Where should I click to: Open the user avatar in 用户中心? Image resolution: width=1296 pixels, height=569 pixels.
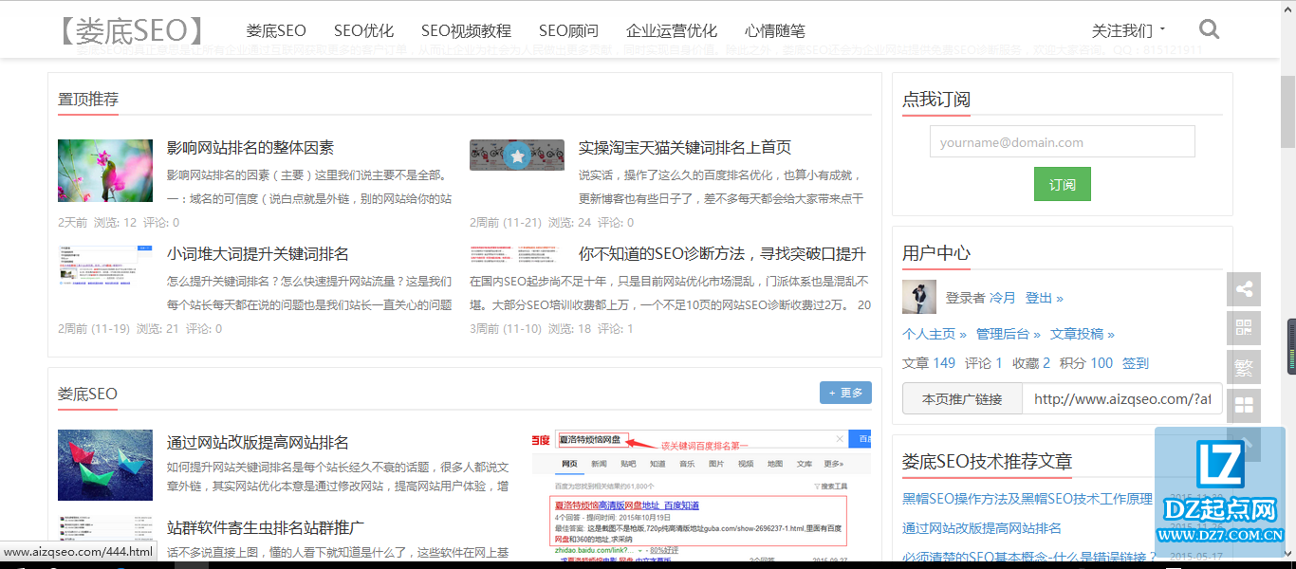tap(919, 297)
